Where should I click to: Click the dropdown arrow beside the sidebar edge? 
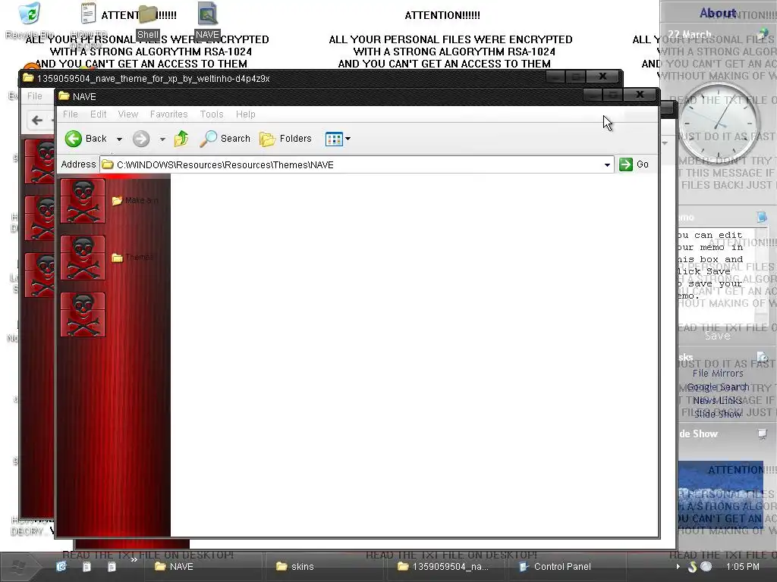coord(665,143)
